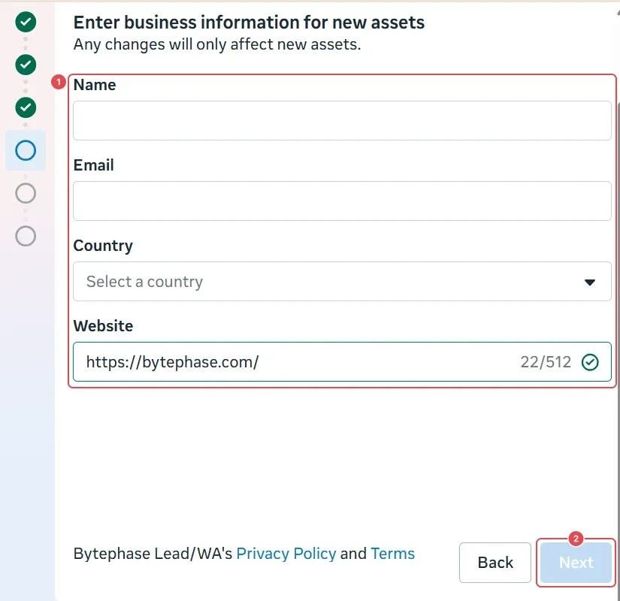Select the current blue step circle

26,150
